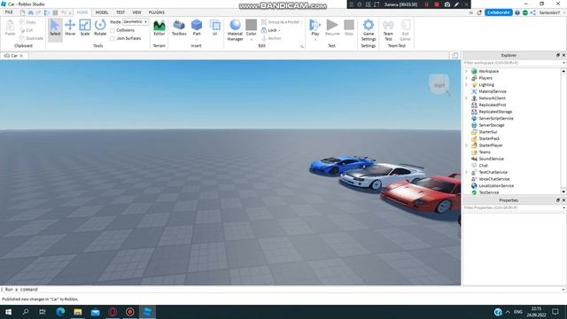Open the Terrain Editor
The height and width of the screenshot is (319, 567).
(x=159, y=28)
